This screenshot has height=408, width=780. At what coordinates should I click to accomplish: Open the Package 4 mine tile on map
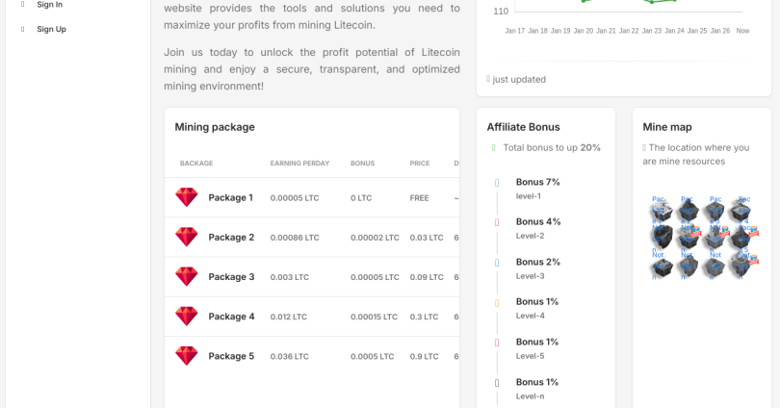pos(741,210)
